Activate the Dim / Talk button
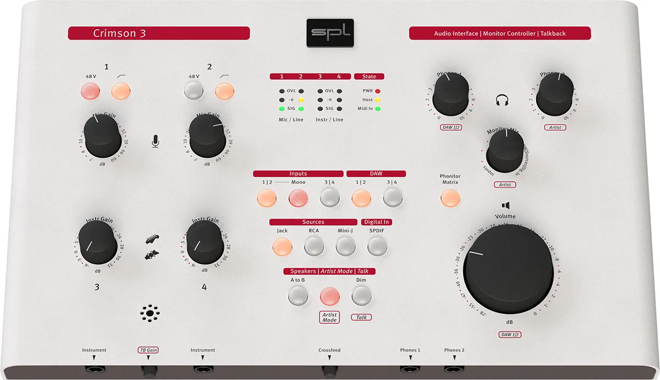This screenshot has width=660, height=380. click(x=361, y=296)
